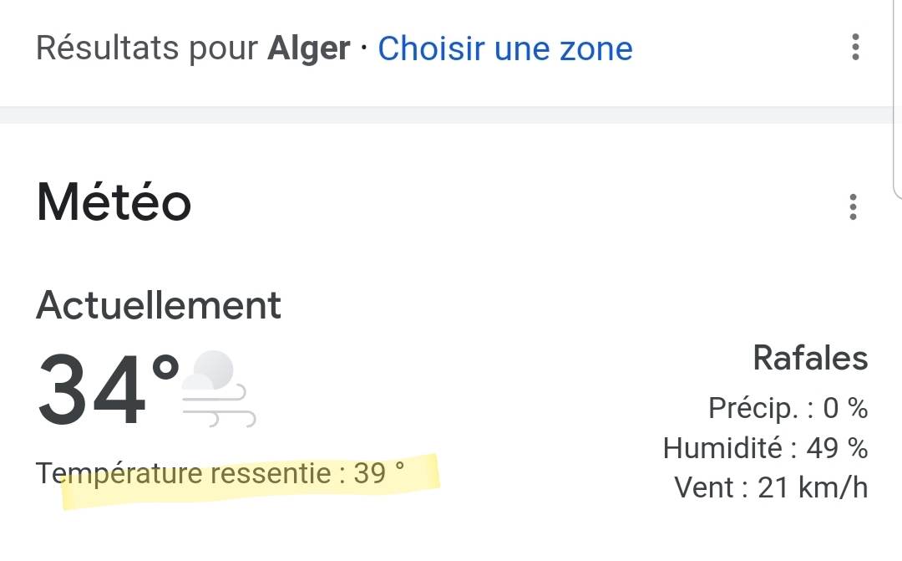Tap the 21 km/h wind speed value
902x561 pixels.
point(813,487)
